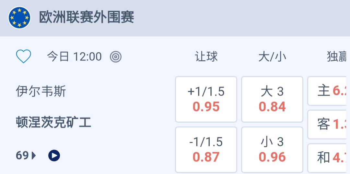350x174 pixels.
Task: Open team 顿涅茨克矿工 match details
Action: pos(53,123)
